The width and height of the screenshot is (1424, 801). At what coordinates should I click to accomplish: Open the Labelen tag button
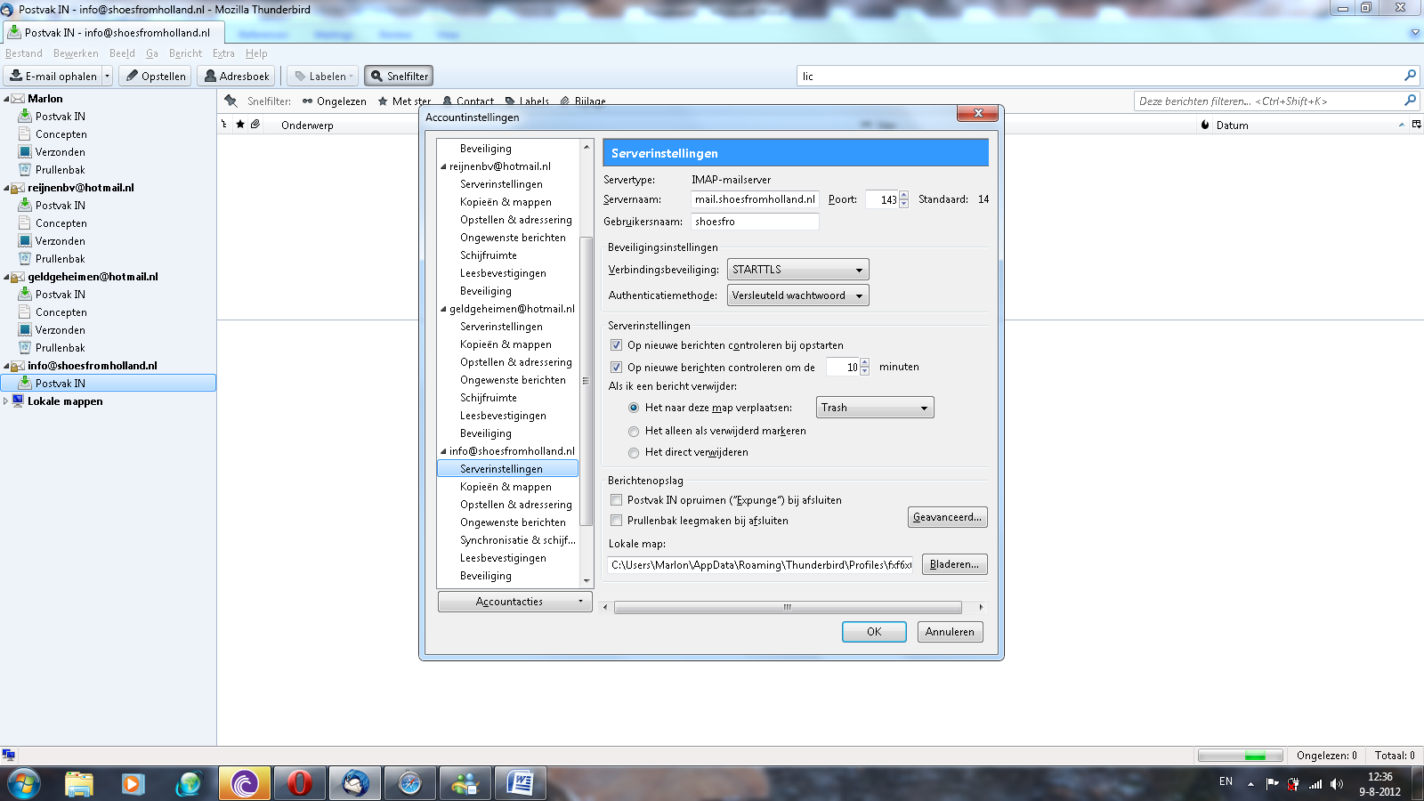[322, 77]
